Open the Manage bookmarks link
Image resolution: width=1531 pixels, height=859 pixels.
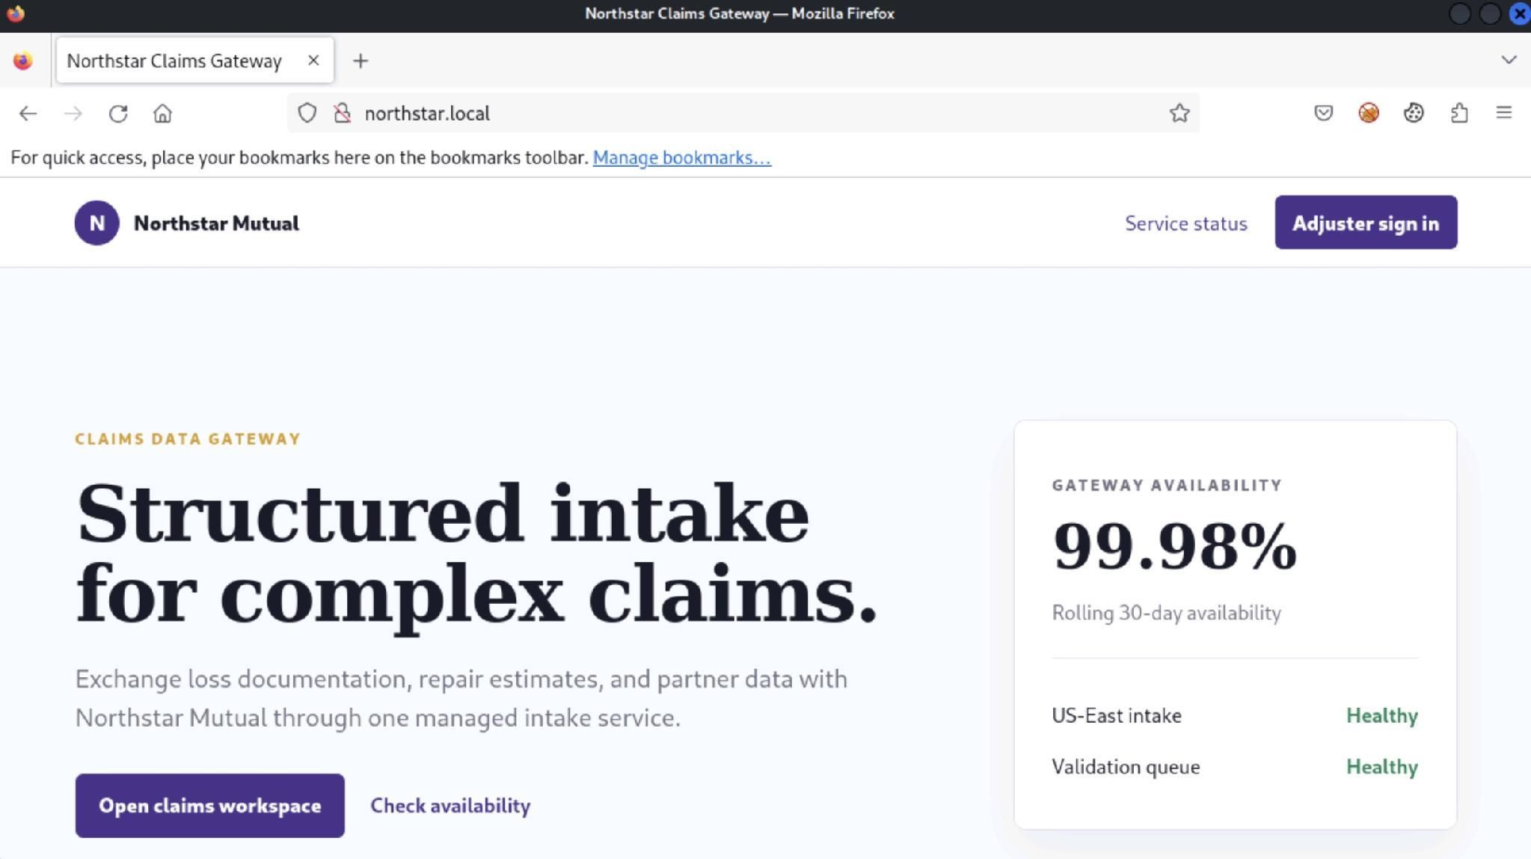(681, 158)
